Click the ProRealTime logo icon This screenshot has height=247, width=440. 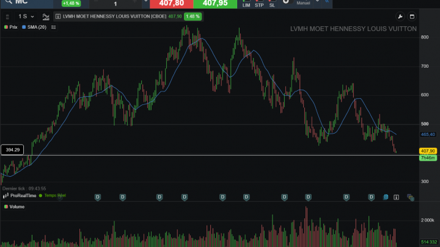tap(5, 196)
